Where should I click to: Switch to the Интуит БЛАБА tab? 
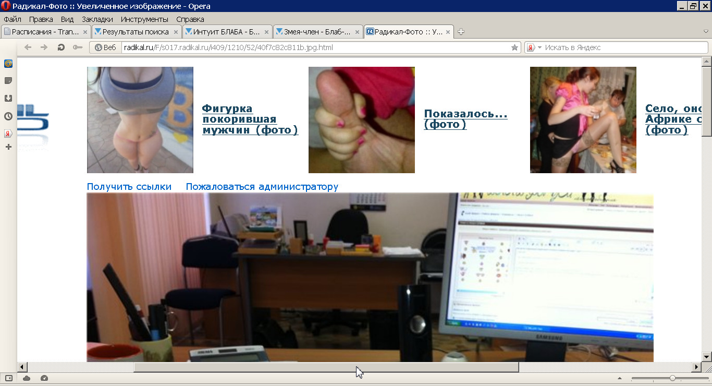pos(226,32)
